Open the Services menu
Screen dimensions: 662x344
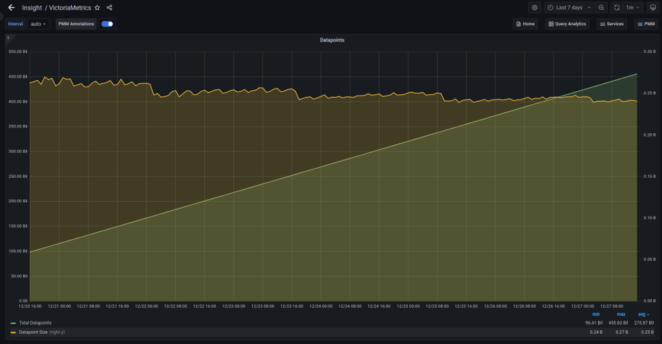click(611, 24)
